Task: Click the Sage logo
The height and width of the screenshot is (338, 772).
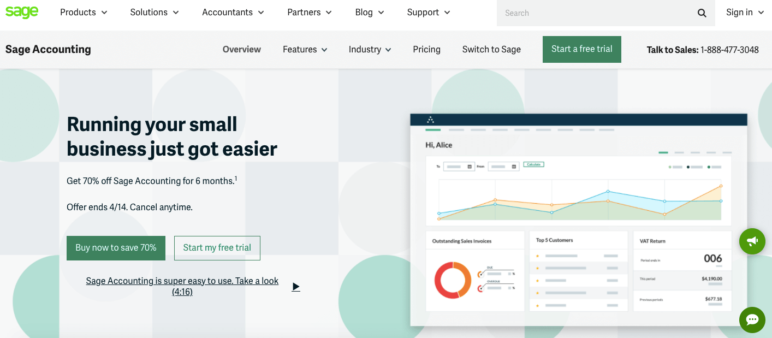Action: coord(22,12)
